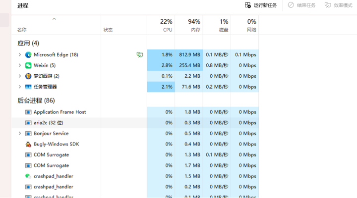Toggle 效率模式 efficiency mode

pos(338,5)
